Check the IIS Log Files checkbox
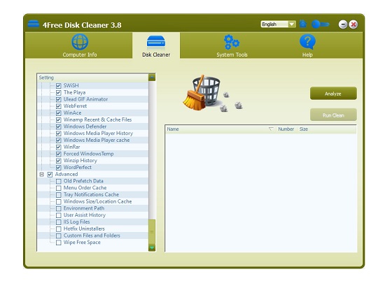Viewport: 385px width, 290px height. point(58,222)
